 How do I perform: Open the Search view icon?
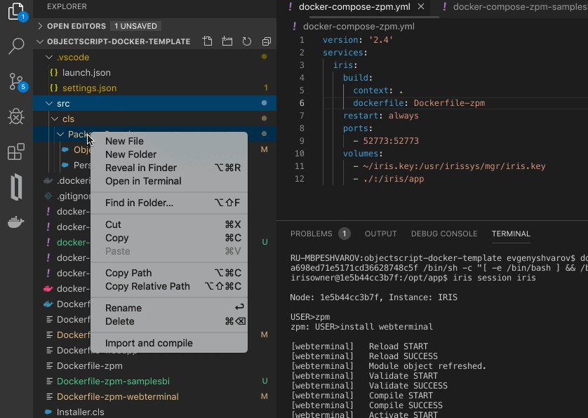click(15, 46)
